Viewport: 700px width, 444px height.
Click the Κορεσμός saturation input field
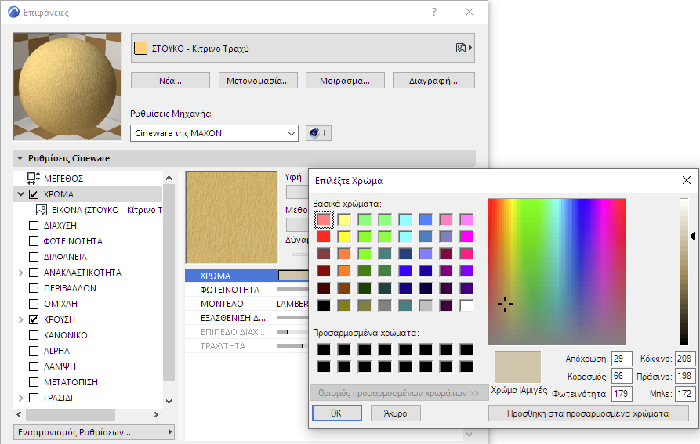622,376
